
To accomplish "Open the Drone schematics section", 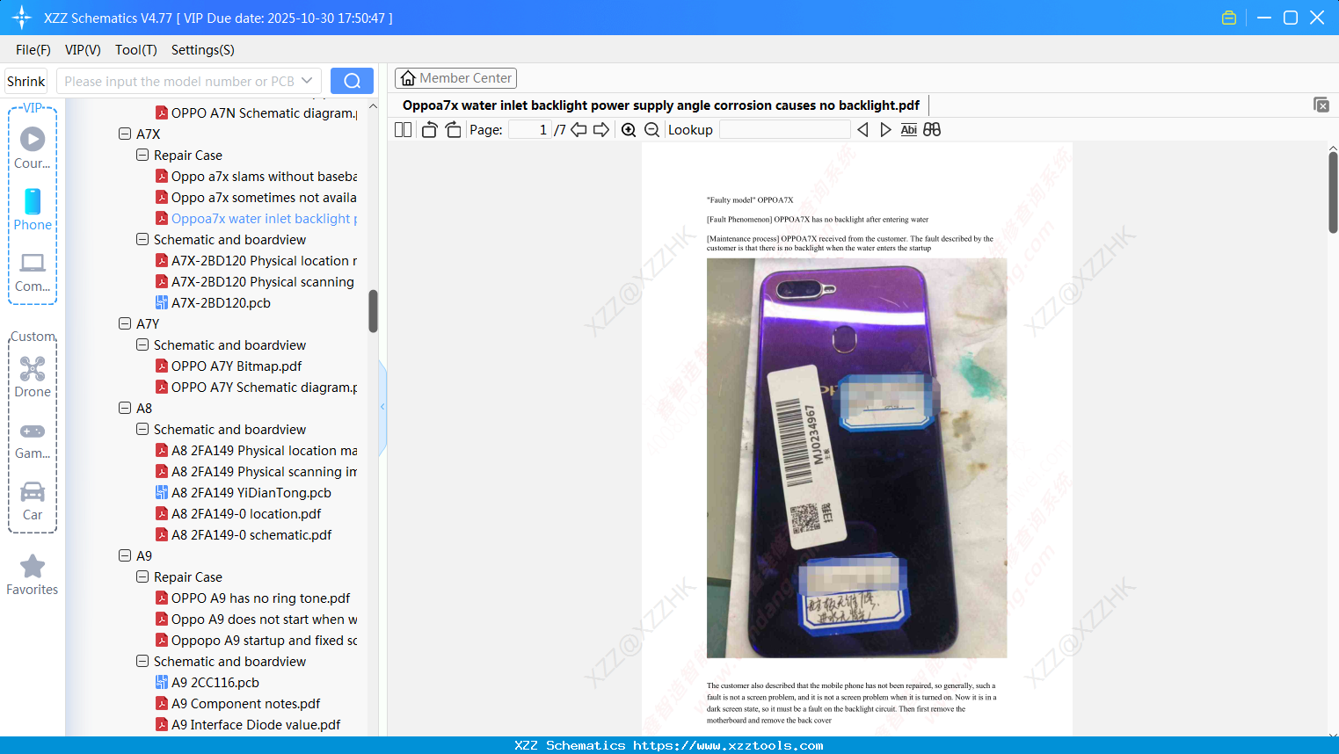I will (32, 376).
